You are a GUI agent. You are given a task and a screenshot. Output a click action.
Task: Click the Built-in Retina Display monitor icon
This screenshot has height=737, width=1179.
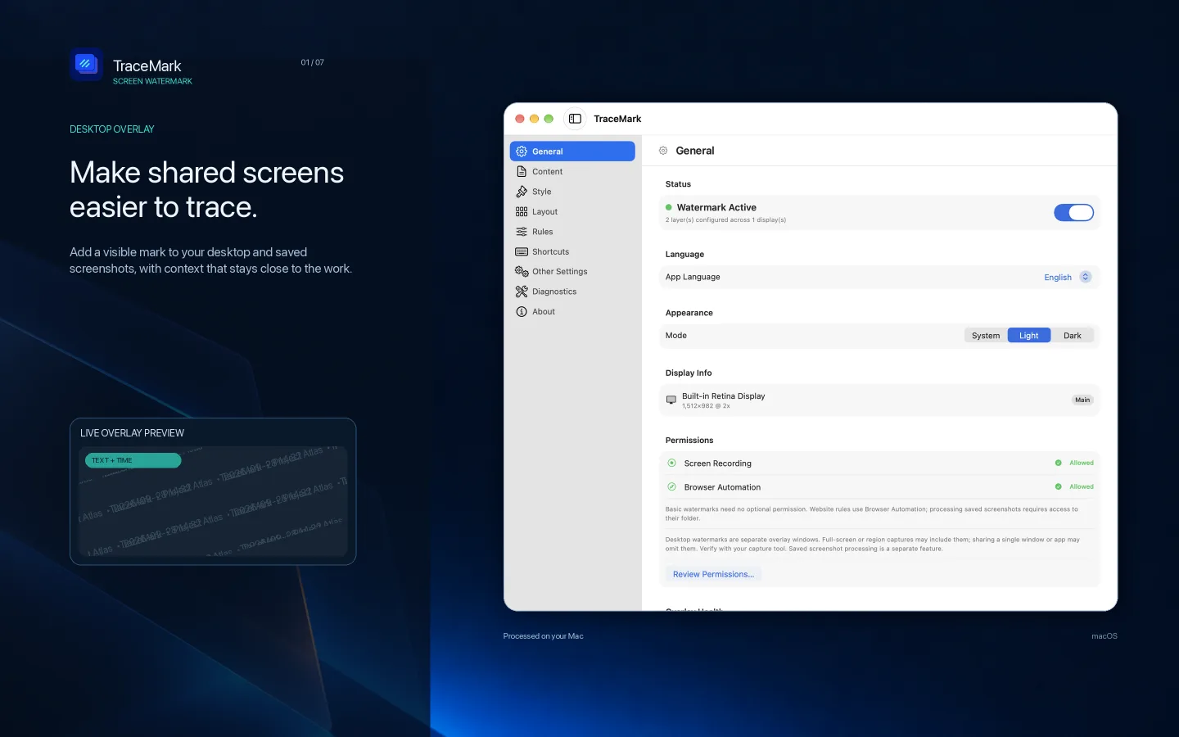tap(671, 400)
